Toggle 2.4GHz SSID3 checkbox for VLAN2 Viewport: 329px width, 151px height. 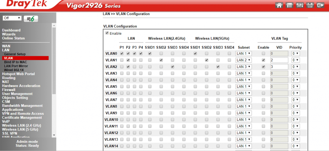coord(173,67)
